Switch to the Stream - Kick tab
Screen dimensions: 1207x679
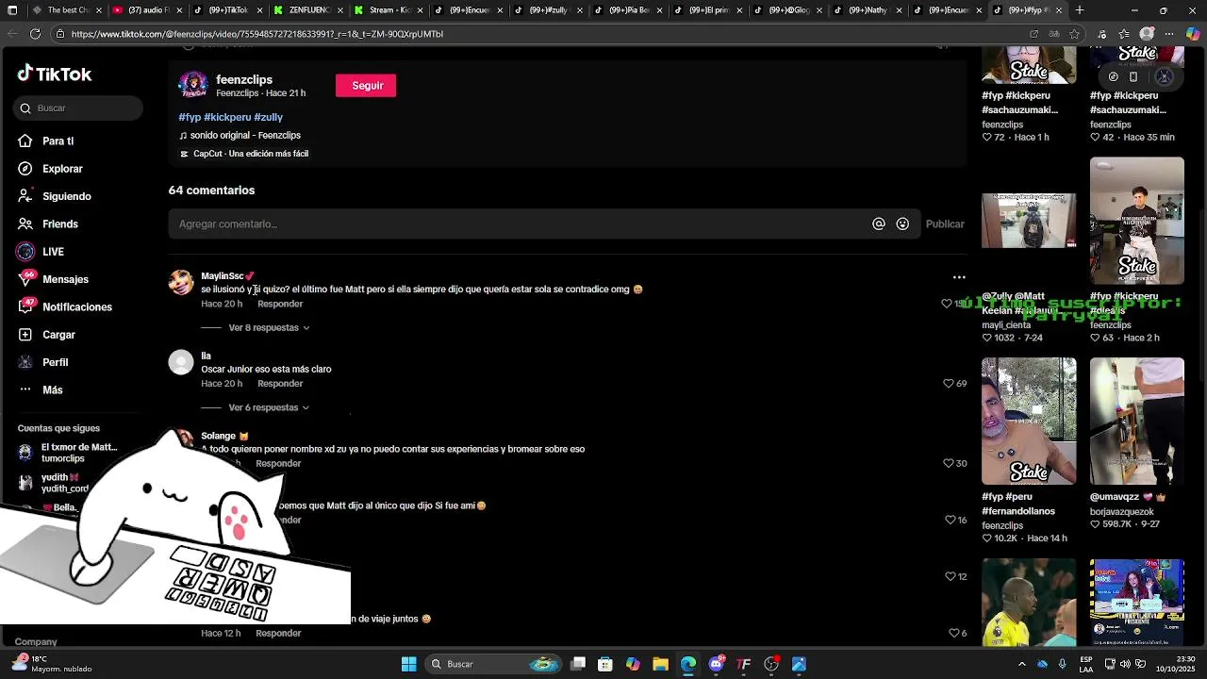click(387, 10)
